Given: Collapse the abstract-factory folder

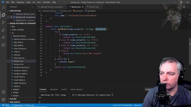Looking at the screenshot, I should pos(21,36).
